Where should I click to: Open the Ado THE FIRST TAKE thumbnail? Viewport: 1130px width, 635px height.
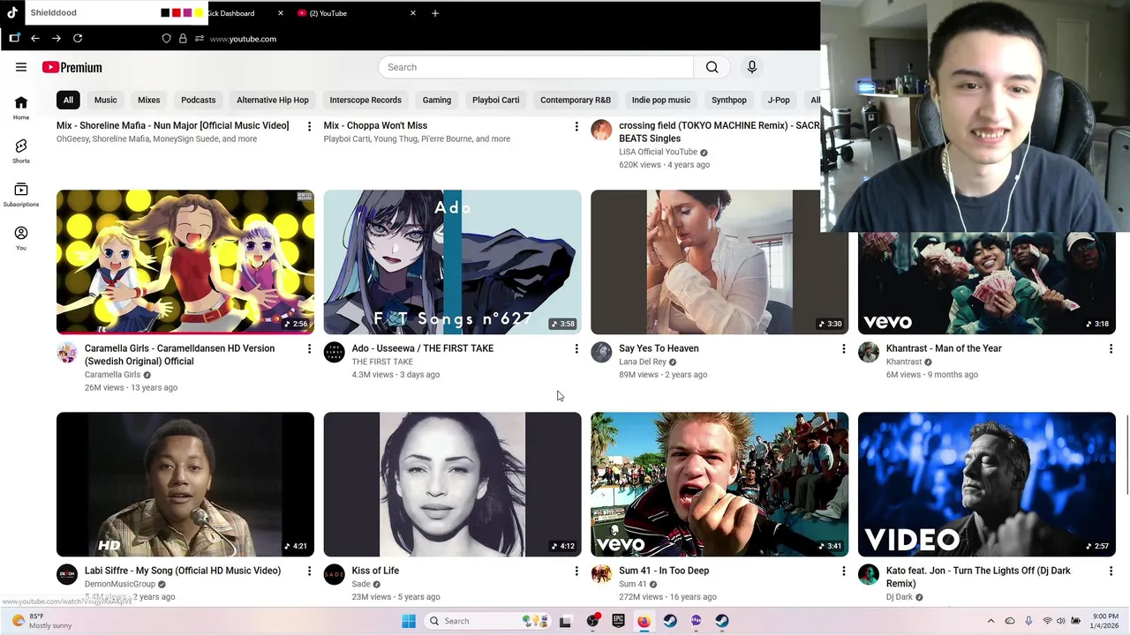tap(453, 262)
